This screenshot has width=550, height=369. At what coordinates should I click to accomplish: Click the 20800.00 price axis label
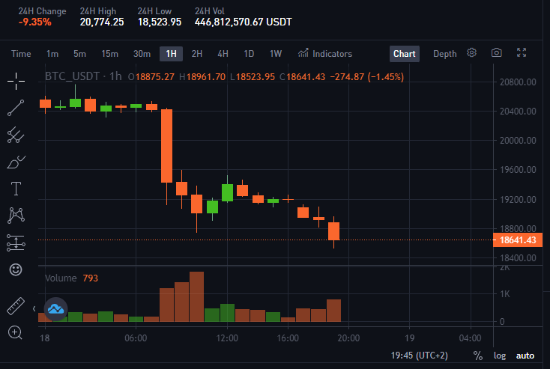(518, 82)
